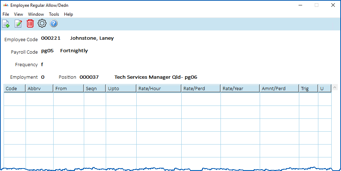
Task: Click the From column header
Action: tap(69, 88)
